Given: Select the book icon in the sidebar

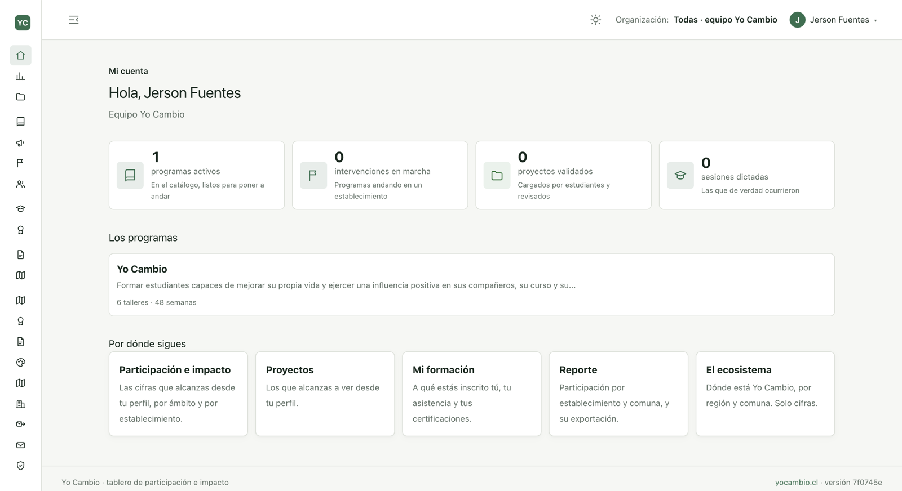Looking at the screenshot, I should [x=20, y=122].
